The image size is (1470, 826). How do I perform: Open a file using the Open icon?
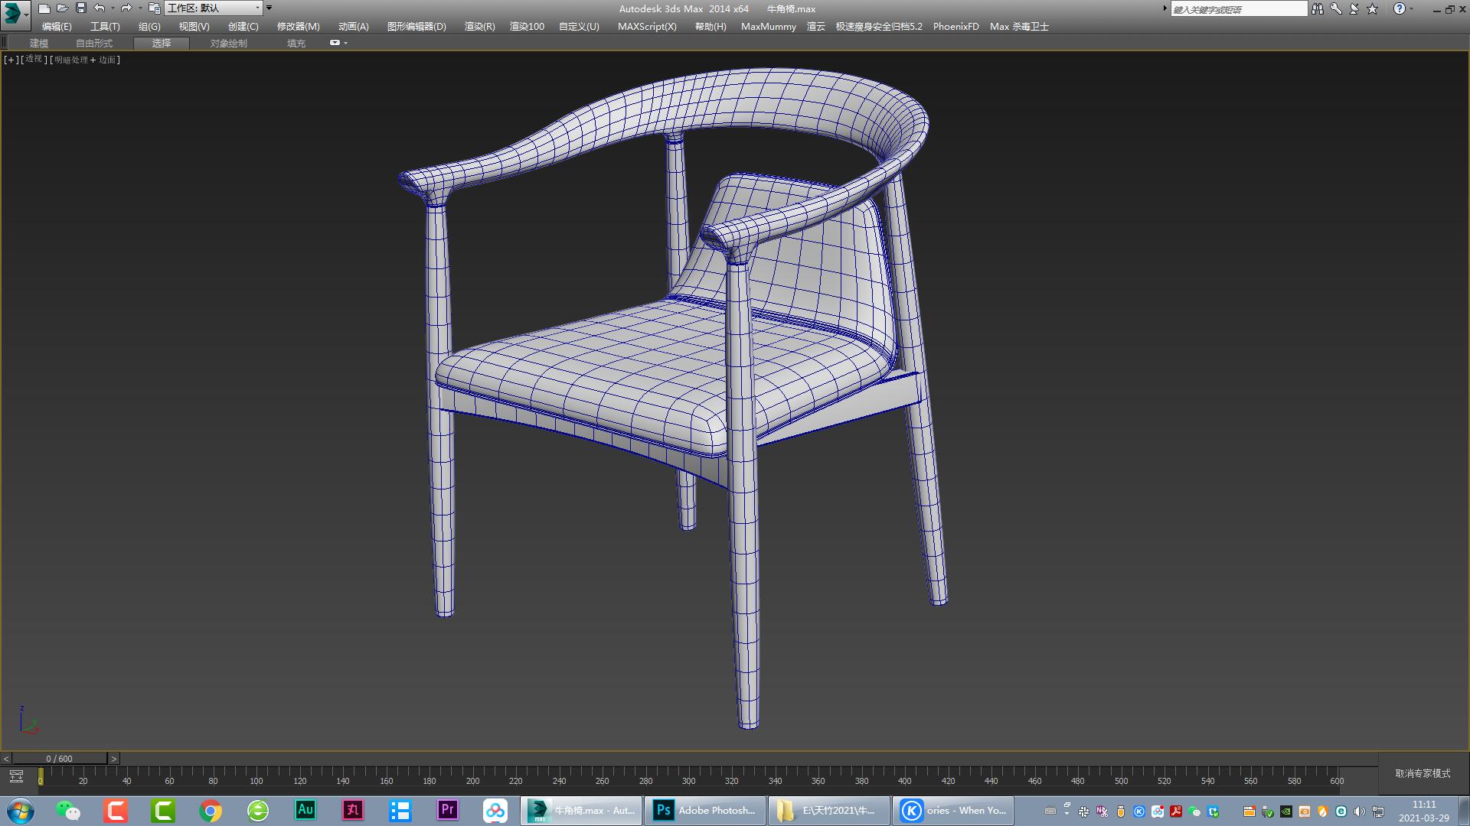coord(63,8)
